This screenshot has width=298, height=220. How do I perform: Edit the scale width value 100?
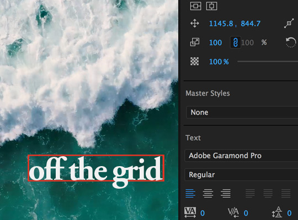(216, 43)
